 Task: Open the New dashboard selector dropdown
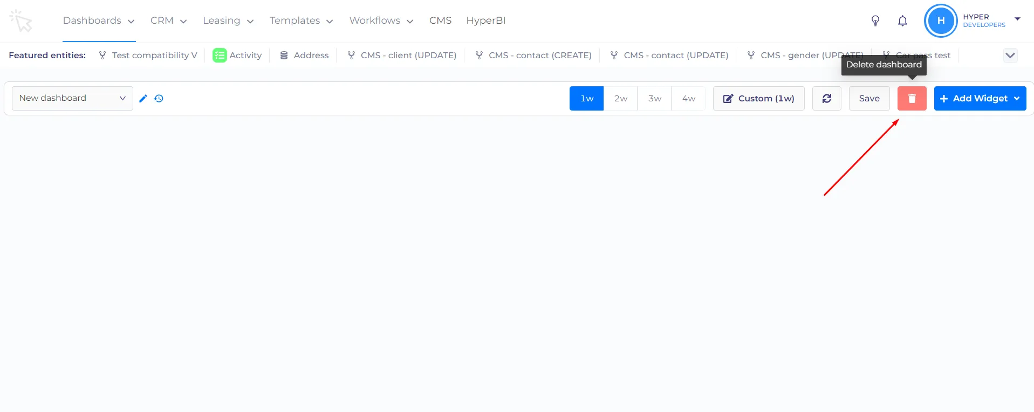click(72, 98)
